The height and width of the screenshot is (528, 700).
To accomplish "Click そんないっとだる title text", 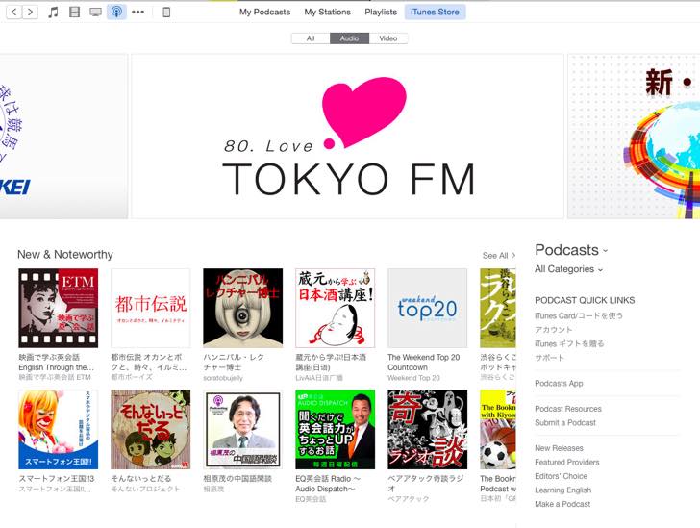I will tap(141, 478).
